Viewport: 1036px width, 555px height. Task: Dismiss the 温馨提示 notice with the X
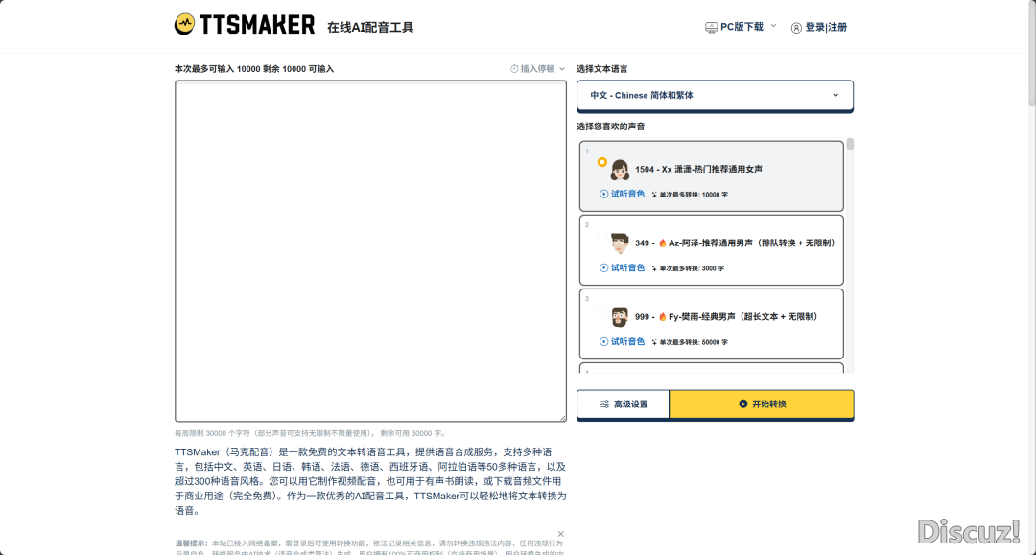pos(561,534)
